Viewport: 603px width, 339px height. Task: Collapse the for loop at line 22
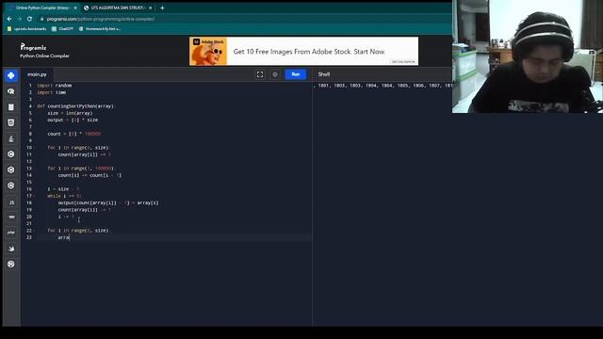tap(34, 231)
